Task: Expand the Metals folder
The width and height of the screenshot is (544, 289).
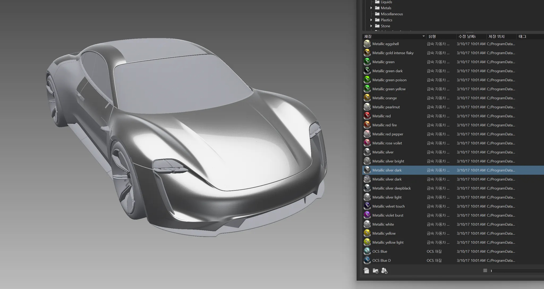Action: point(371,8)
